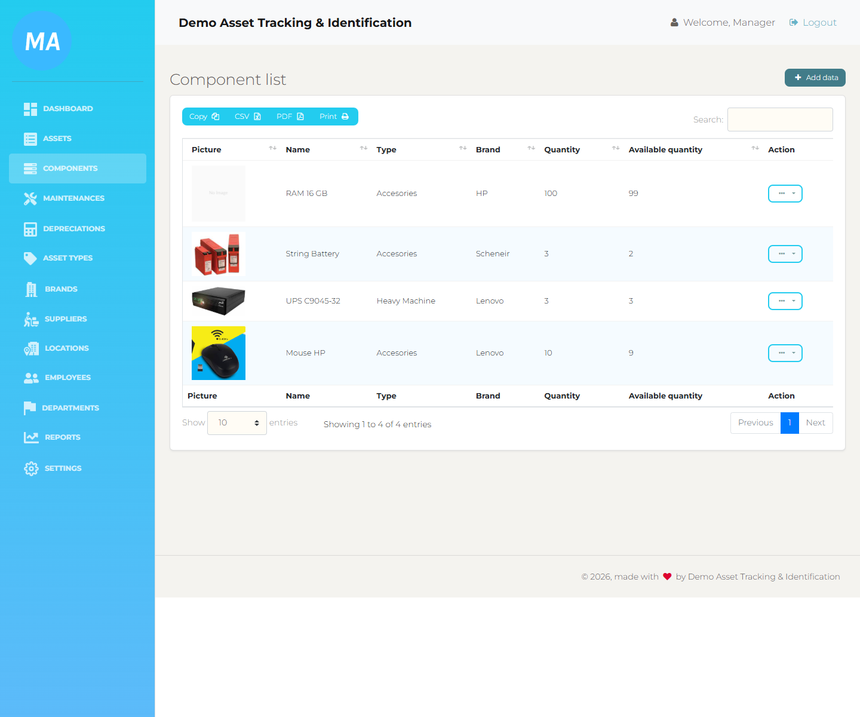This screenshot has width=860, height=717.
Task: Export the table as CSV
Action: pyautogui.click(x=248, y=117)
